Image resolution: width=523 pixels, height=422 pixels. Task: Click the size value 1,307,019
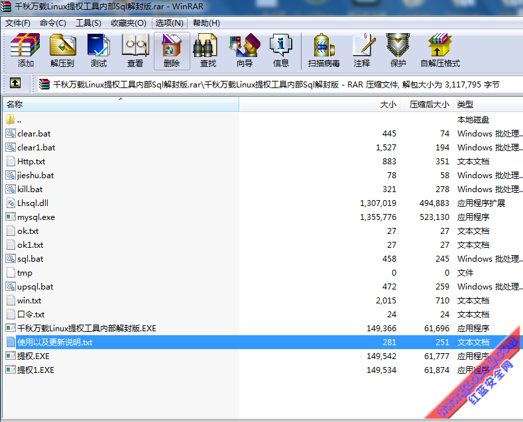[378, 203]
